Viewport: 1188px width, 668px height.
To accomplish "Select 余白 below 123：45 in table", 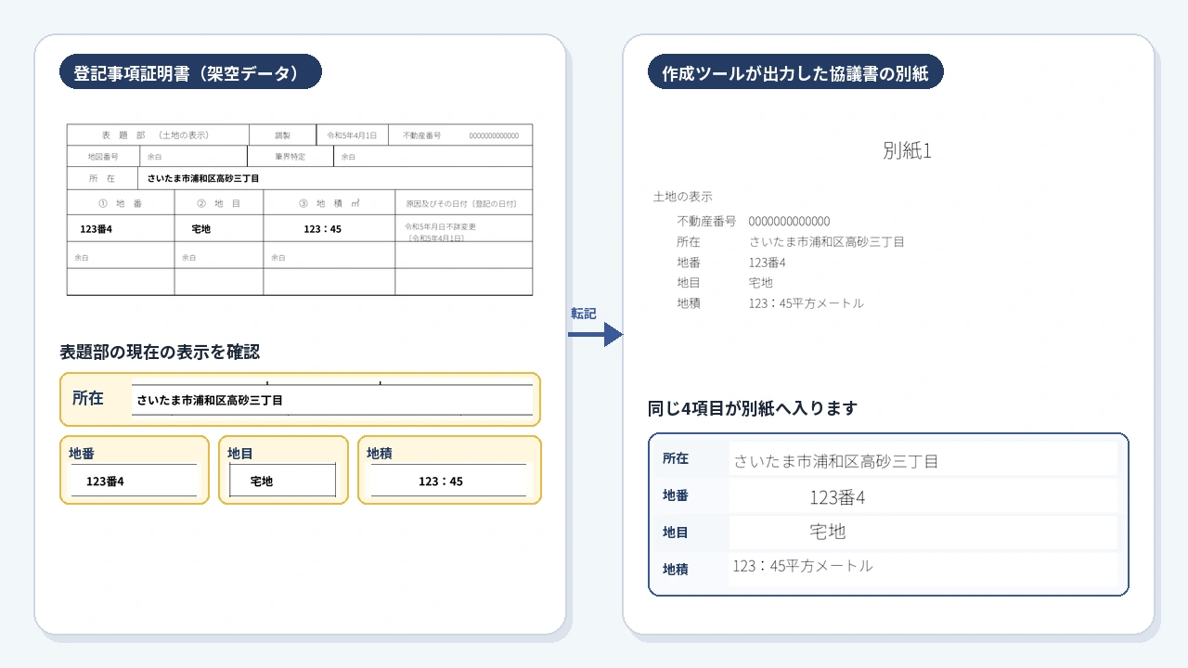I will point(278,257).
